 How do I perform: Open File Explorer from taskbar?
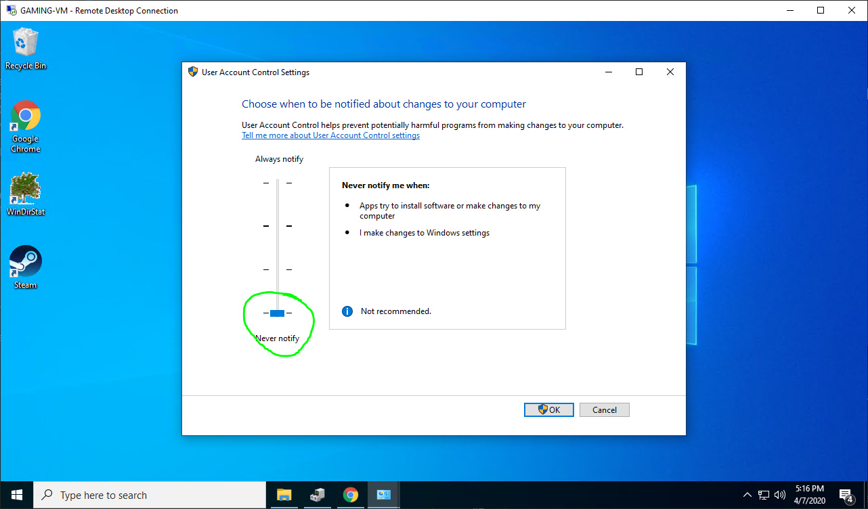pyautogui.click(x=284, y=495)
